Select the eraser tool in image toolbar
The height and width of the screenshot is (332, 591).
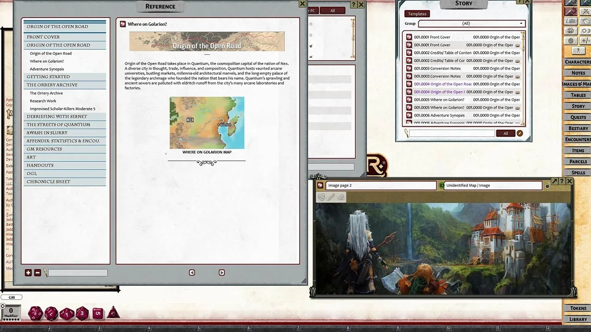coord(341,197)
